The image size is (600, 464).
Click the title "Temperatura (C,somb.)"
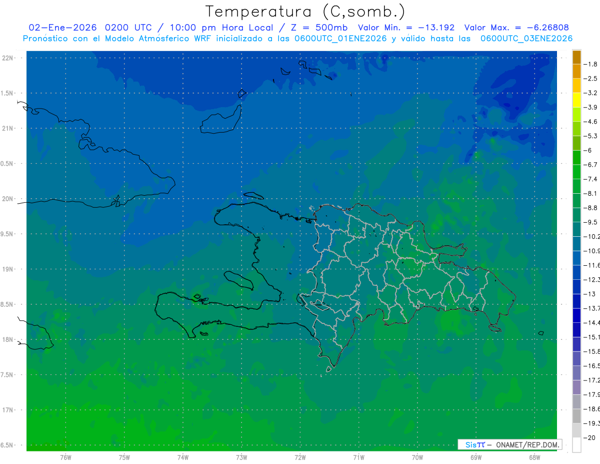pos(305,12)
